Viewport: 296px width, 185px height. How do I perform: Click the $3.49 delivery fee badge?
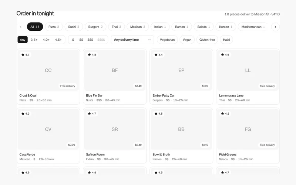coord(138,86)
